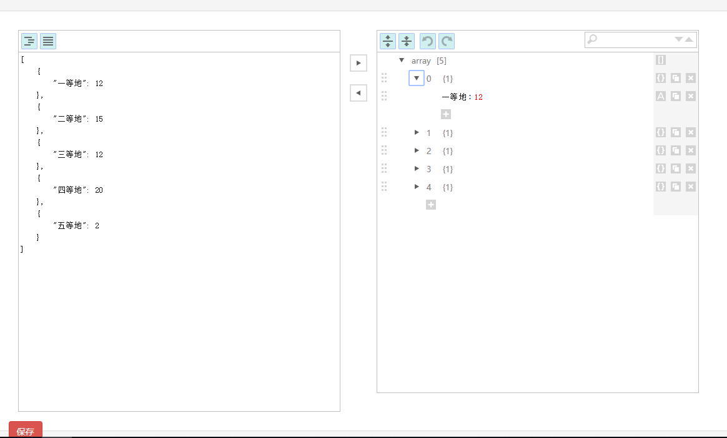The width and height of the screenshot is (727, 438).
Task: Remove array item 0
Action: click(x=690, y=78)
